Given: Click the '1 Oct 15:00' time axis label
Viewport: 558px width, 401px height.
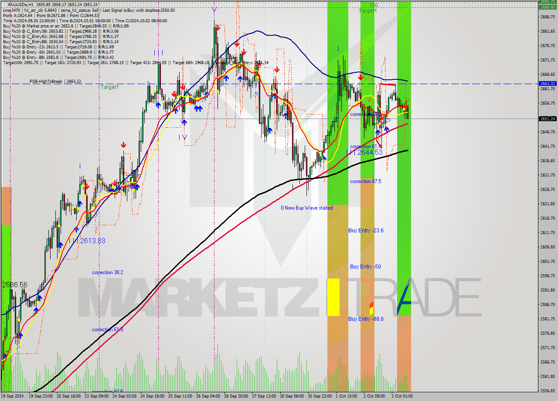Looking at the screenshot, I should tap(347, 396).
